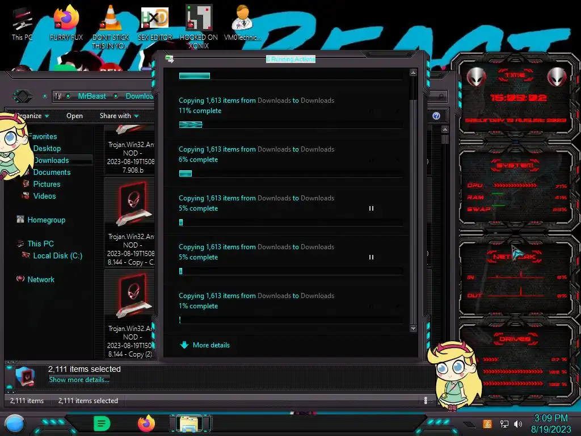The height and width of the screenshot is (436, 581).
Task: Select the Trojan.Win32 file ending 8.144 - Copy (2)
Action: click(130, 315)
